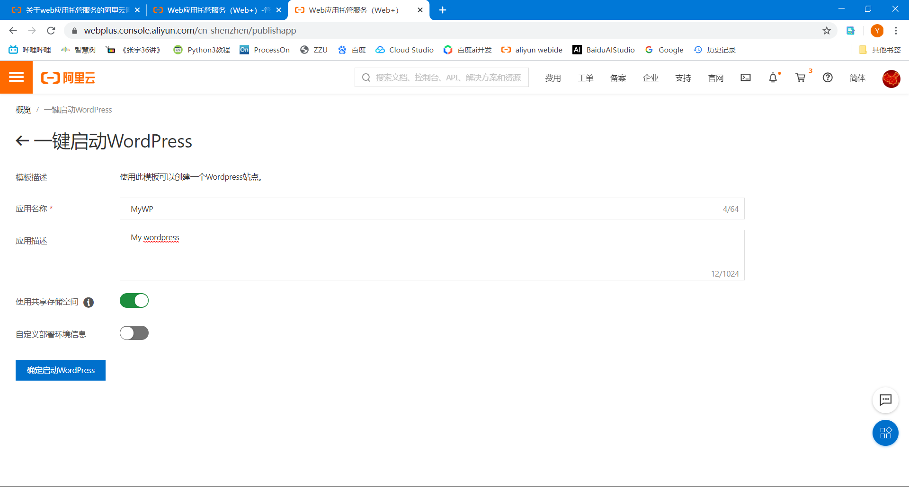Expand the 其他书签 folder

880,50
